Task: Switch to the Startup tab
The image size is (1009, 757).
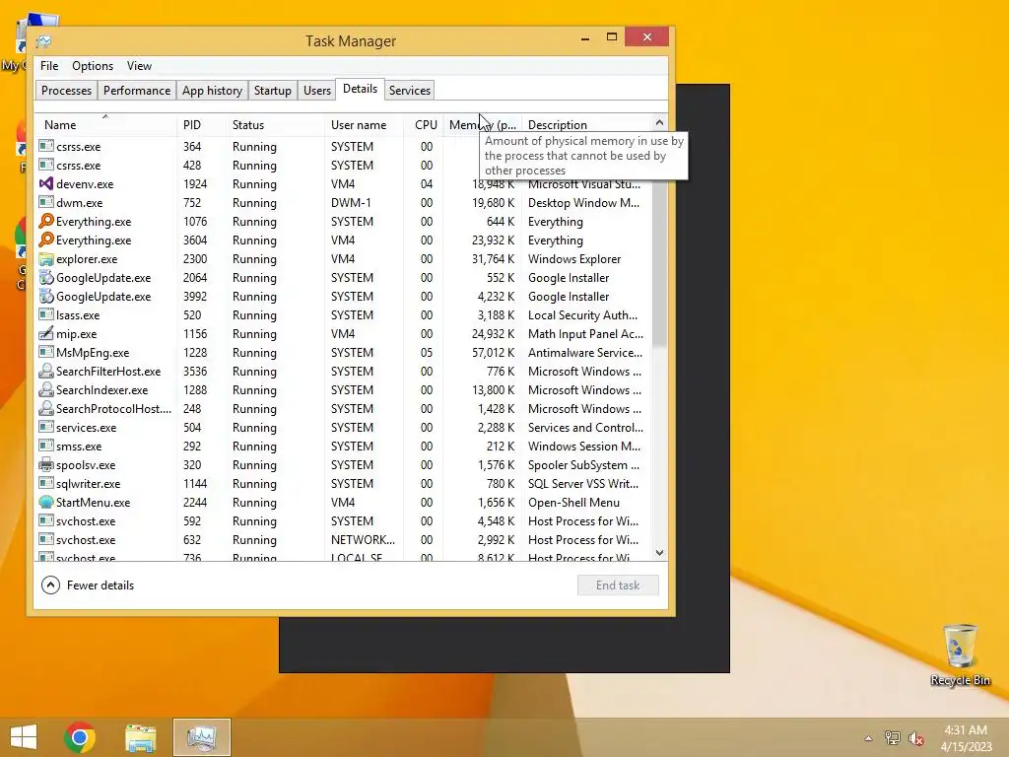Action: 273,90
